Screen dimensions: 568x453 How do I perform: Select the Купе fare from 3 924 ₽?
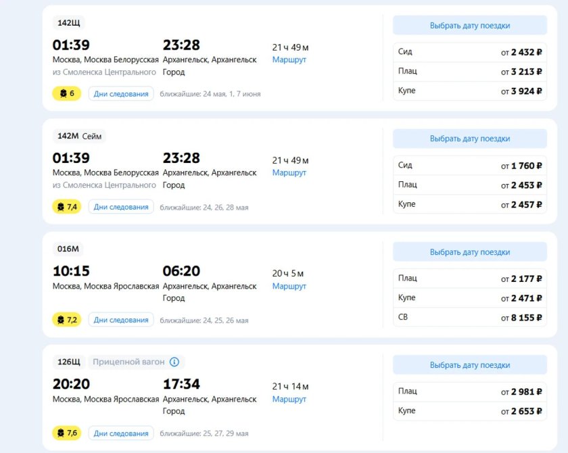click(469, 91)
